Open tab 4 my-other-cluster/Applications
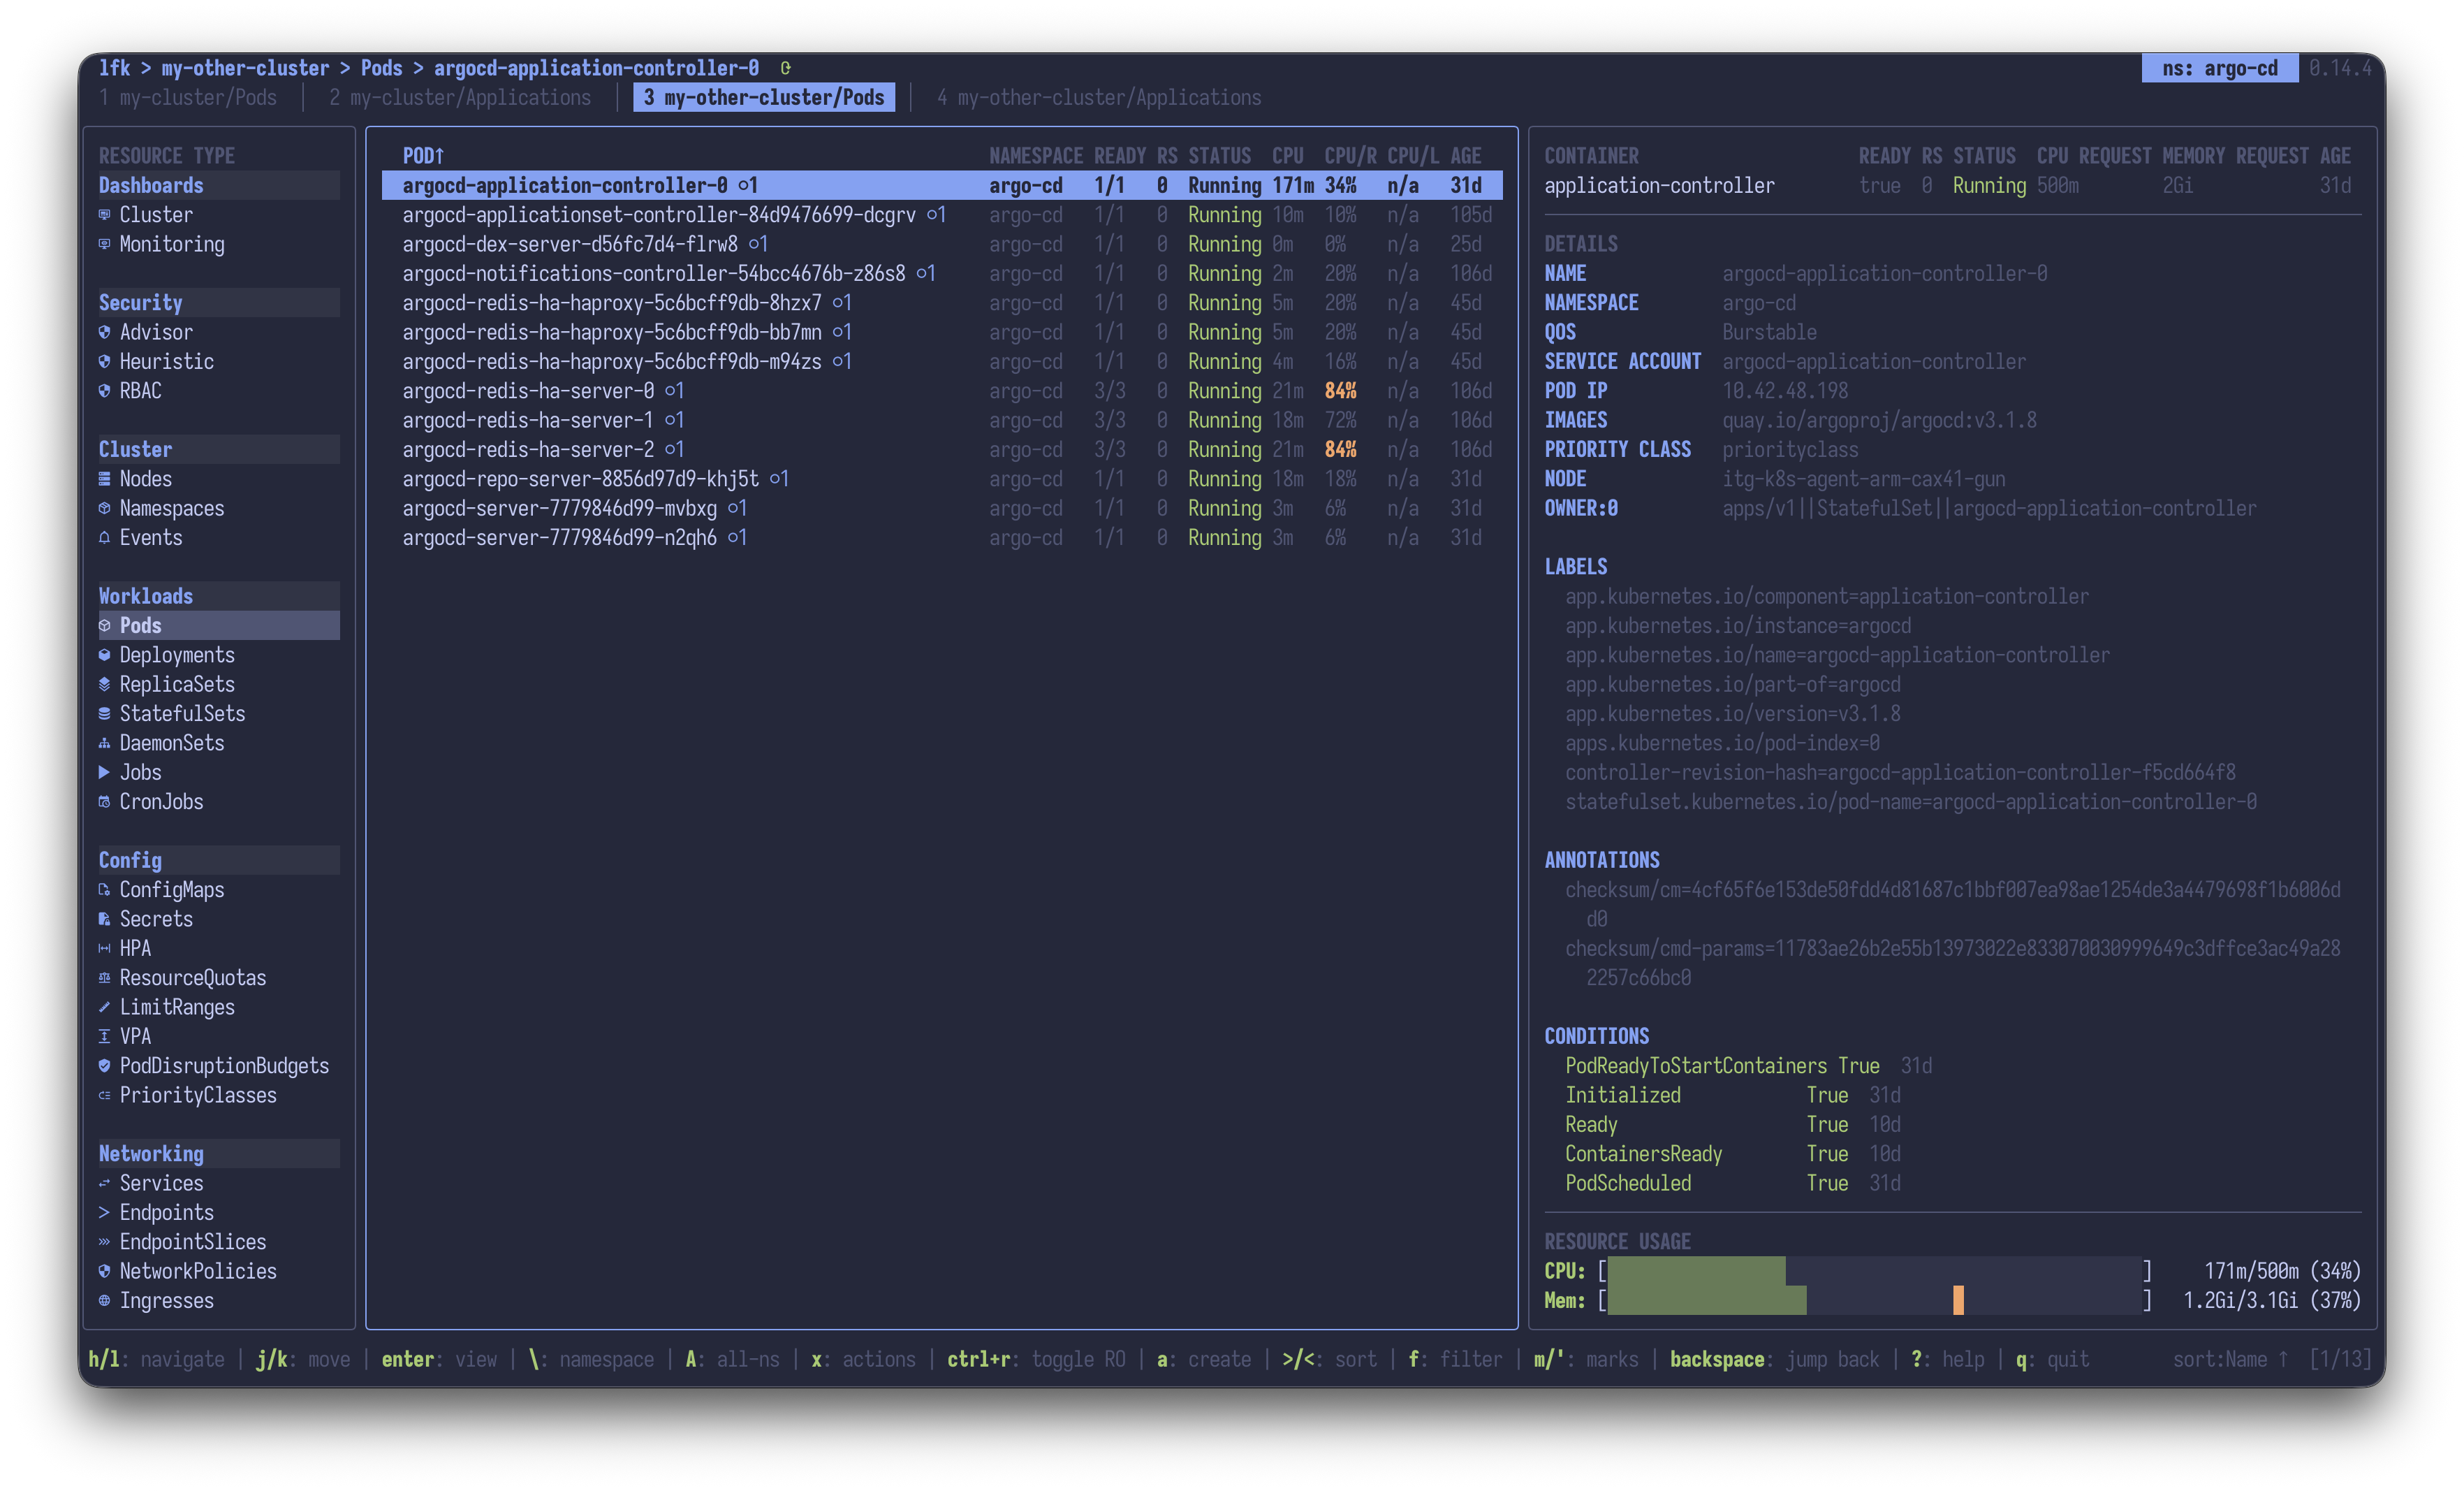The width and height of the screenshot is (2464, 1491). (1099, 98)
